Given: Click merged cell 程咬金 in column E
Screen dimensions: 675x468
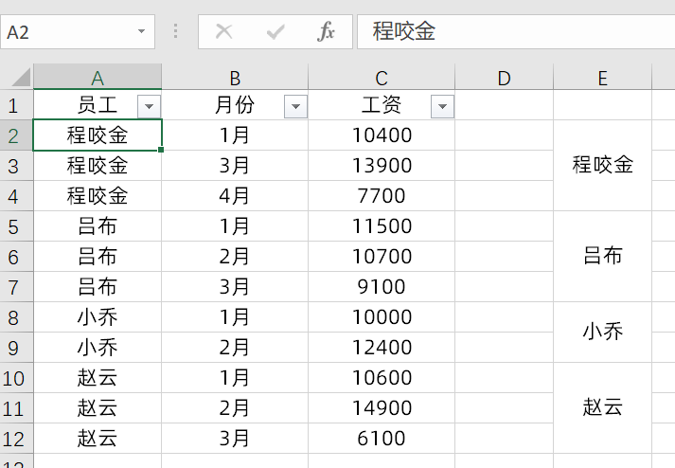Looking at the screenshot, I should (x=603, y=166).
